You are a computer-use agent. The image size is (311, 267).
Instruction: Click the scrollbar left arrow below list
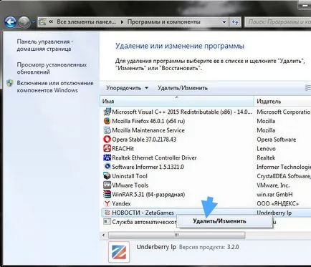(103, 236)
